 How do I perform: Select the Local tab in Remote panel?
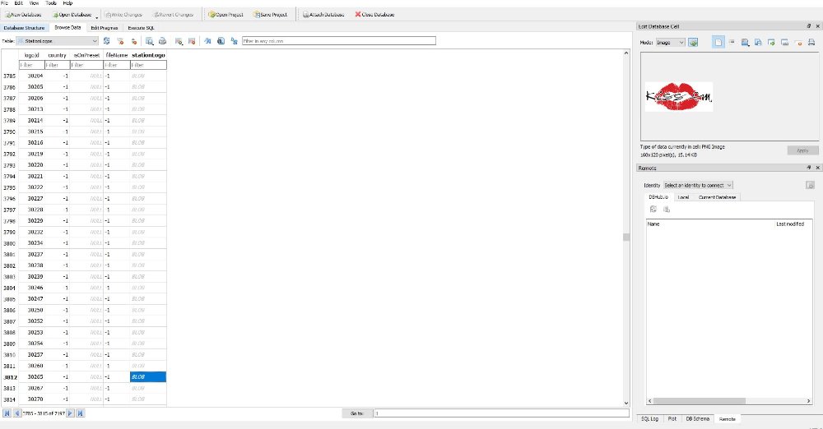pyautogui.click(x=683, y=197)
